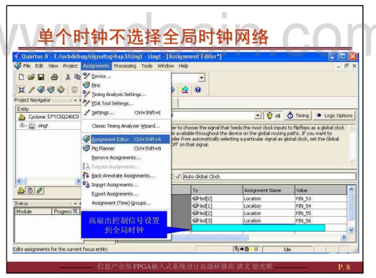Toggle the All category filter button
This screenshot has width=376, height=278.
pyautogui.click(x=273, y=116)
